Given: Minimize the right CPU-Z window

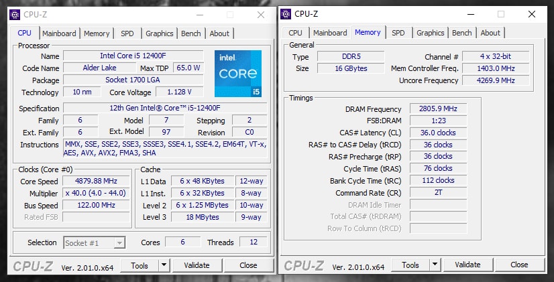Looking at the screenshot, I should pyautogui.click(x=471, y=14).
